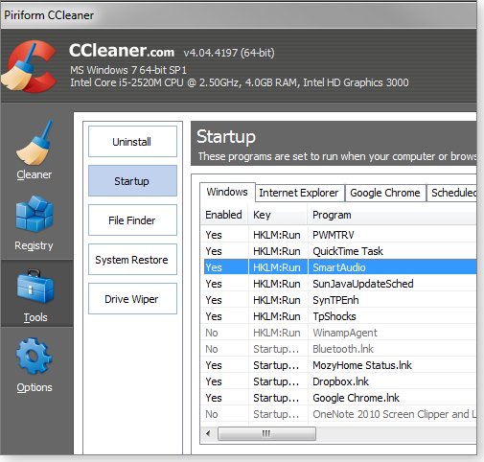
Task: Switch to the Scheduled Tasks tab
Action: (451, 193)
